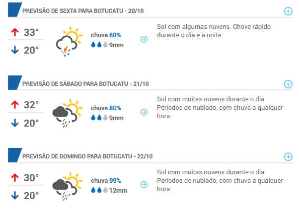Image resolution: width=299 pixels, height=215 pixels.
Task: Click the arrow circle next to Sunday's 99% rain
Action: (x=144, y=185)
